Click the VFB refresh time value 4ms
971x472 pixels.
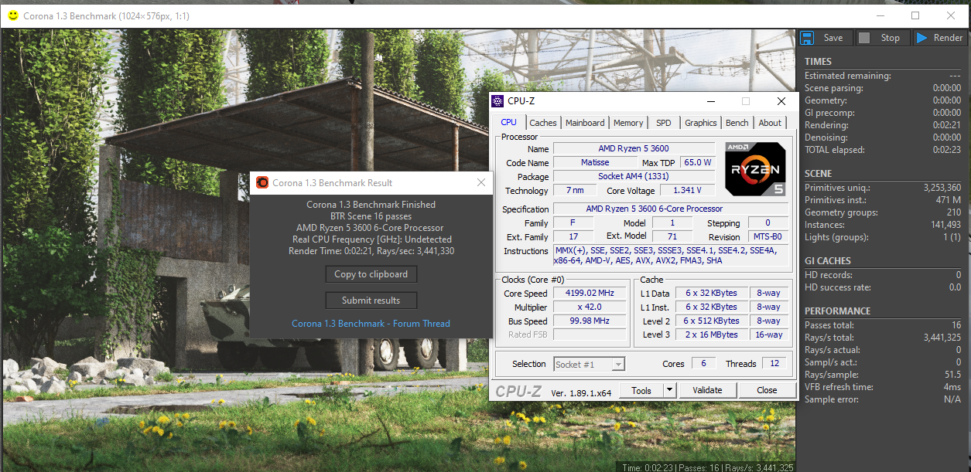952,387
